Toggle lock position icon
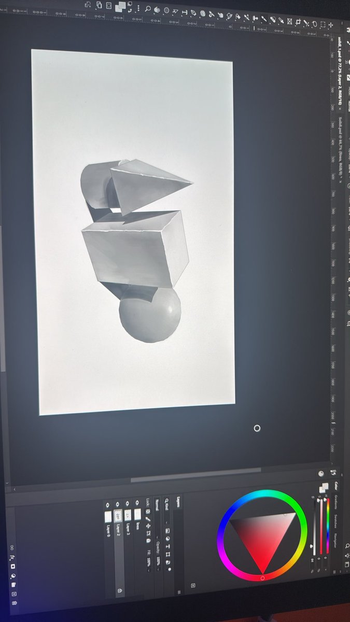The width and height of the screenshot is (350, 622). pyautogui.click(x=148, y=526)
